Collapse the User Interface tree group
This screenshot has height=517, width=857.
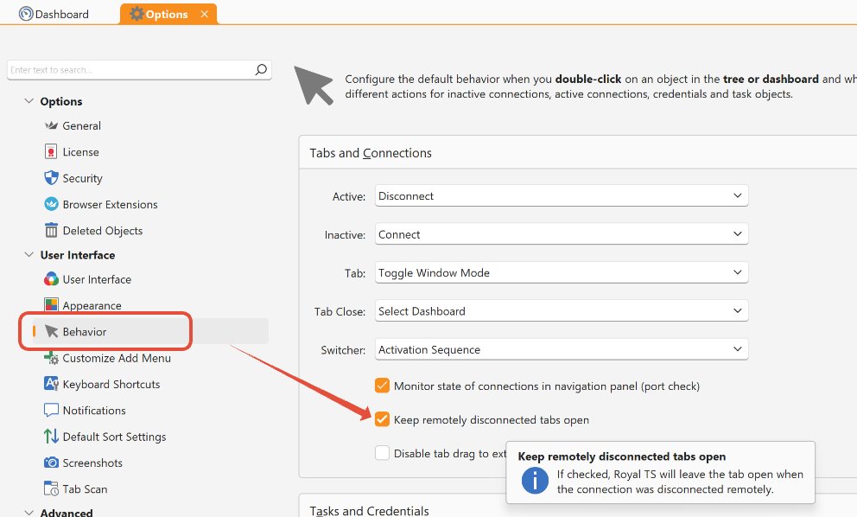tap(29, 255)
